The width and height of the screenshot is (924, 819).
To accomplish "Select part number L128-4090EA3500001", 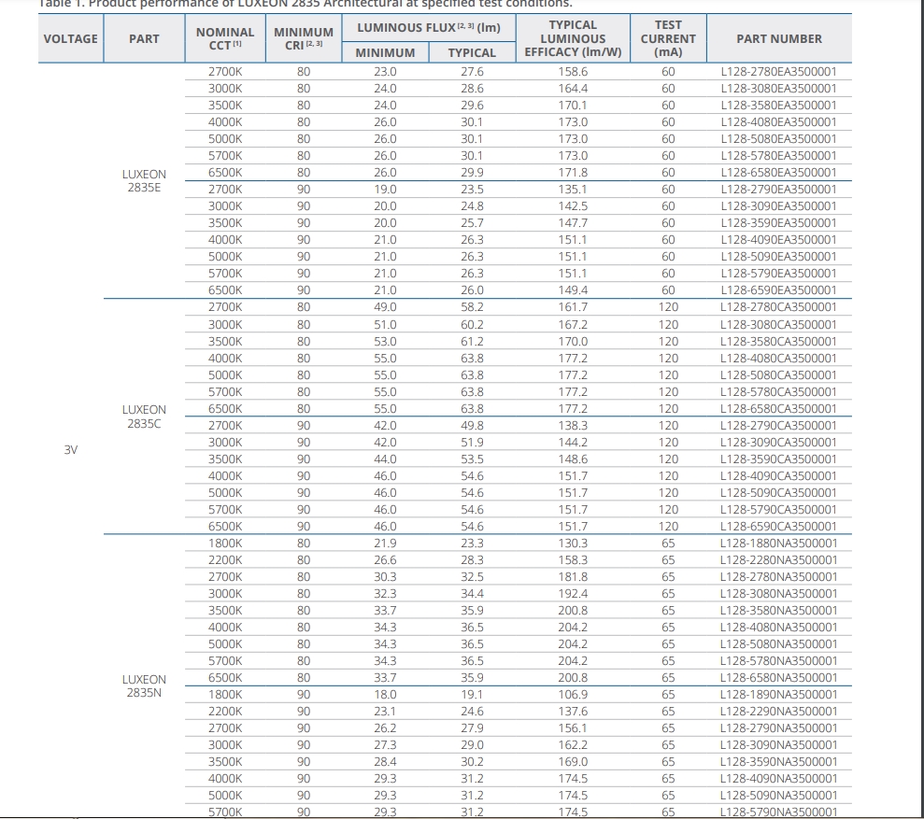I will coord(779,240).
